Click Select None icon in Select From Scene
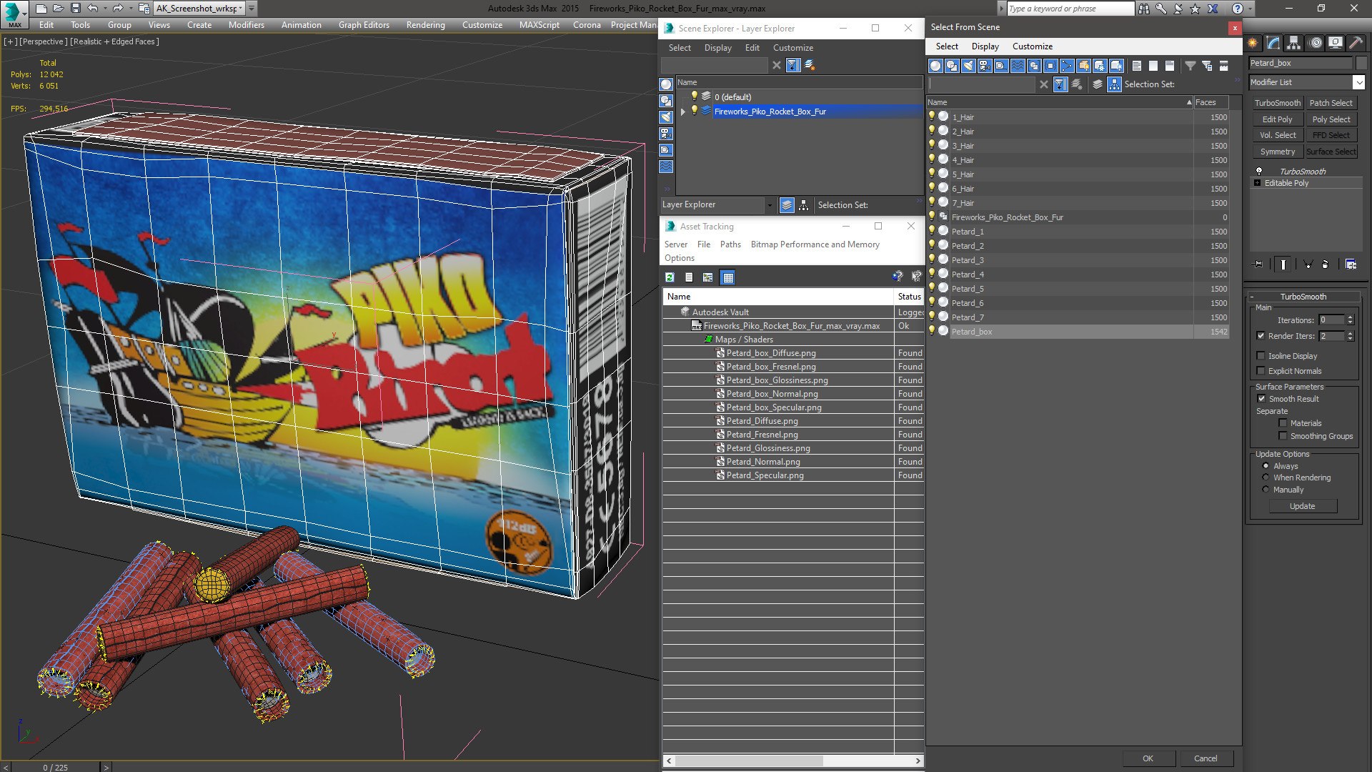1372x772 pixels. 1153,66
